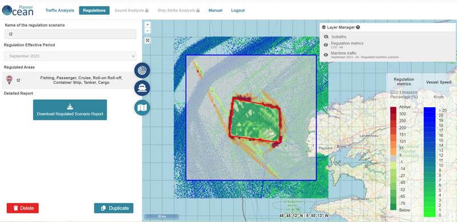Viewport: 457px width, 222px height.
Task: Click the Regulation metrics legend tab
Action: [x=404, y=81]
